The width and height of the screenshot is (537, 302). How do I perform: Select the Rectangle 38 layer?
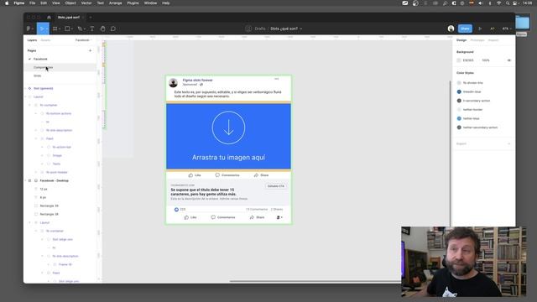point(49,214)
